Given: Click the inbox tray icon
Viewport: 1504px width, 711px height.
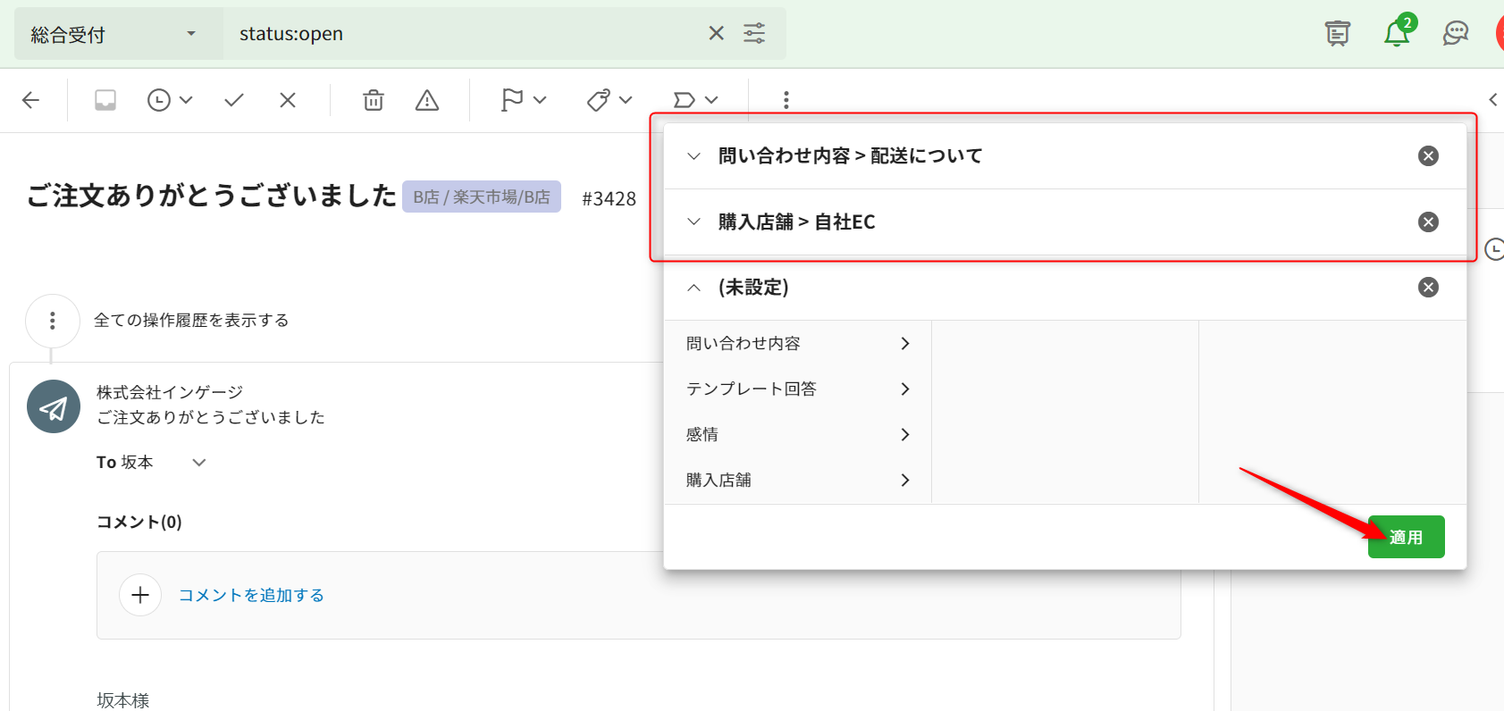Looking at the screenshot, I should [x=105, y=100].
